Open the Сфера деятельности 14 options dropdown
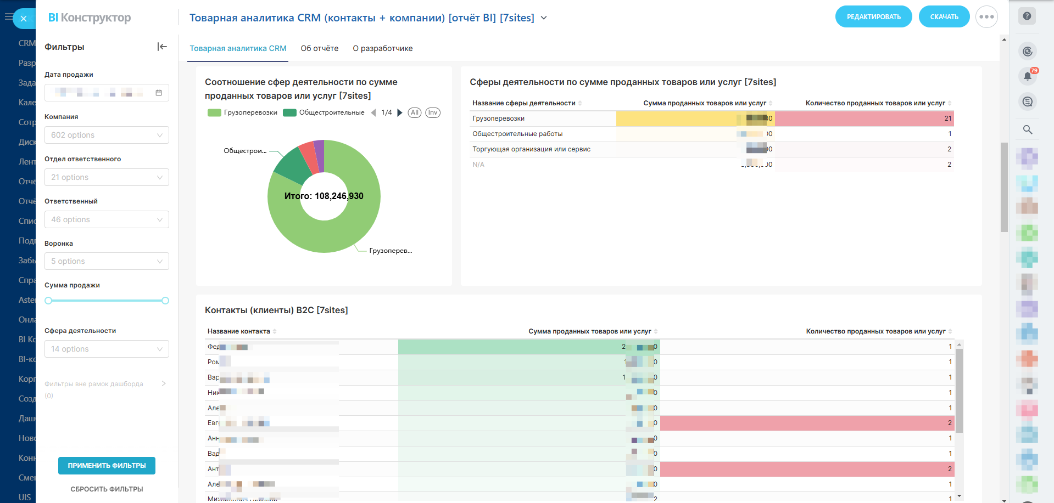1054x503 pixels. 107,349
